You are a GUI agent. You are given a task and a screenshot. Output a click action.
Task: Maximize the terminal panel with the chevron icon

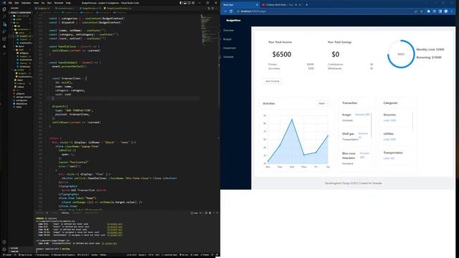(214, 213)
